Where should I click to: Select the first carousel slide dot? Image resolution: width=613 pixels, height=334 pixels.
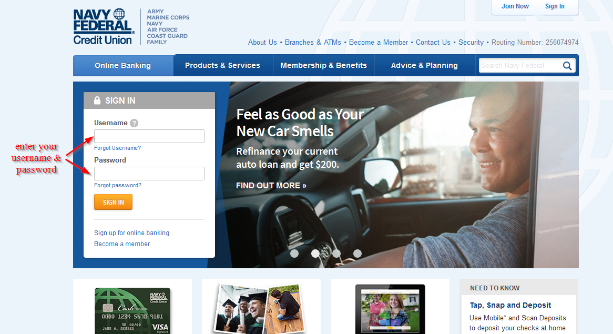pos(294,254)
